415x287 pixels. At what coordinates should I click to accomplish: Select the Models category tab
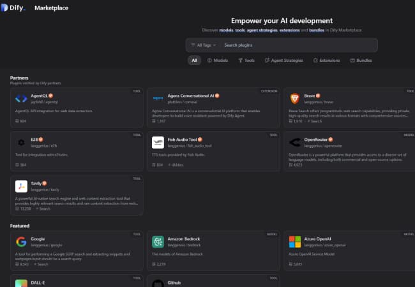pos(218,61)
